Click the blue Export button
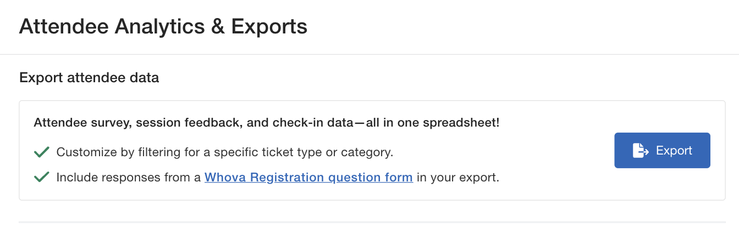This screenshot has height=228, width=739. point(662,150)
